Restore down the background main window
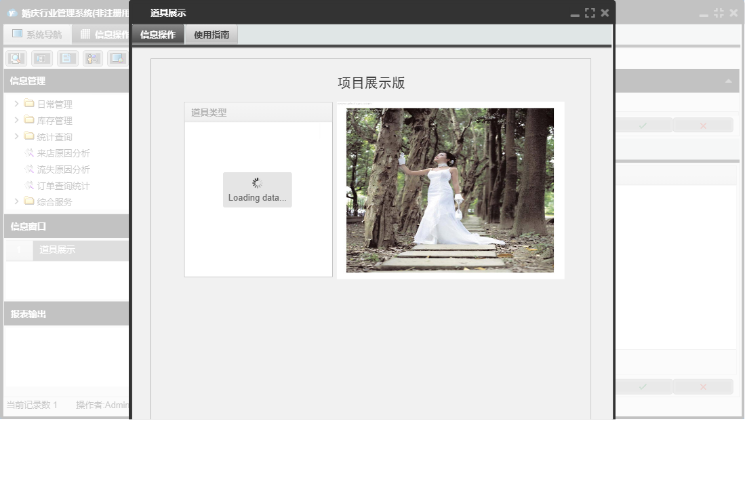Screen dimensions: 745x478 coord(719,14)
